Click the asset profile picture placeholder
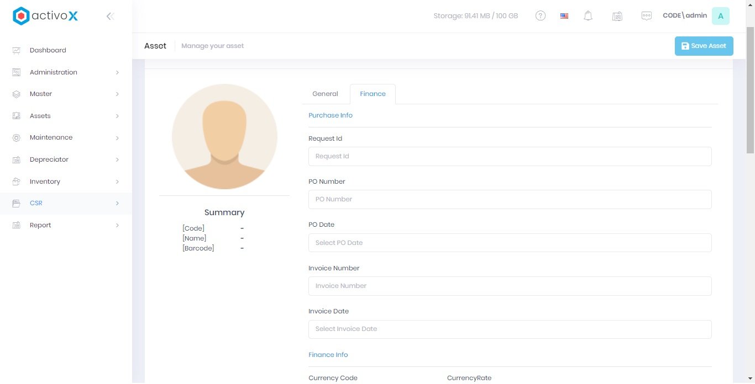Viewport: 755px width, 384px height. point(224,136)
